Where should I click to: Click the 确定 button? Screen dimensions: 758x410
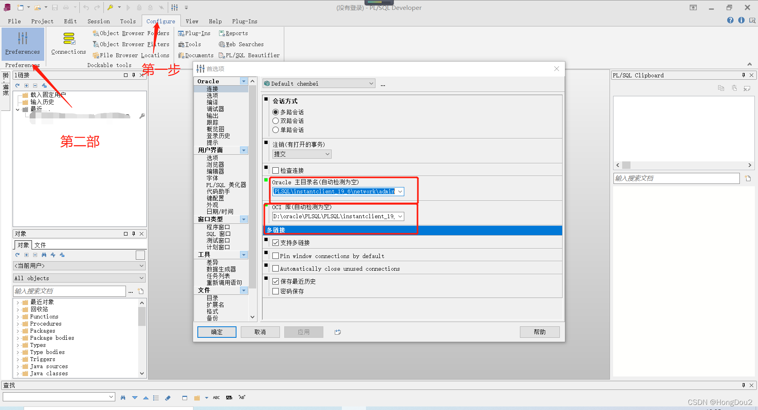217,332
